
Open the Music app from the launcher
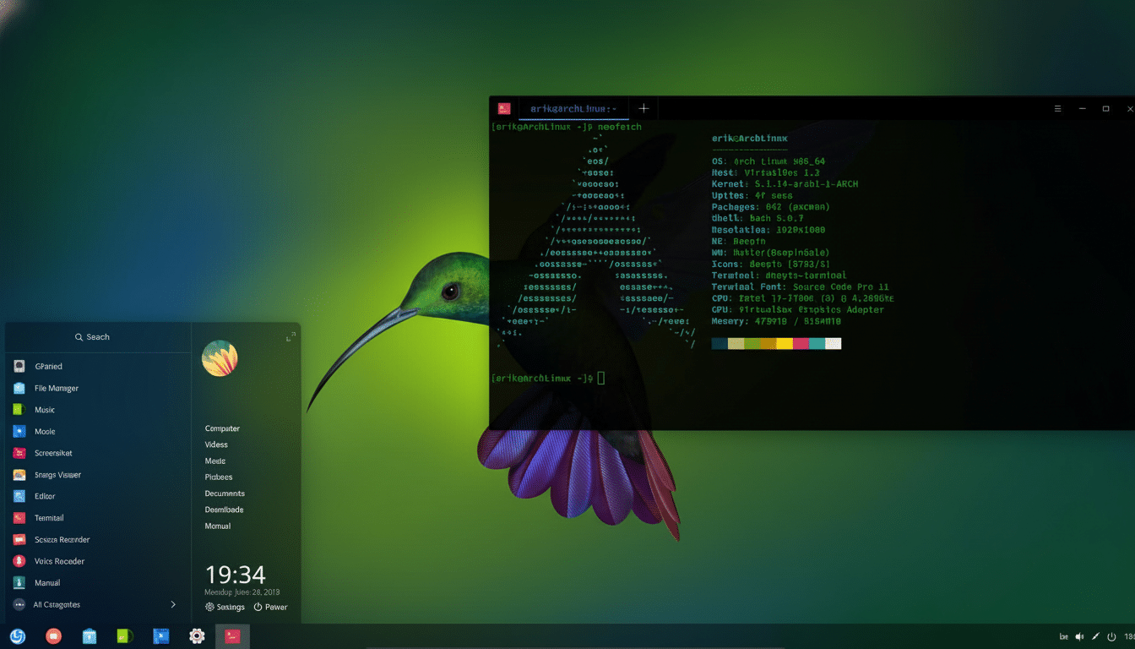(x=46, y=409)
